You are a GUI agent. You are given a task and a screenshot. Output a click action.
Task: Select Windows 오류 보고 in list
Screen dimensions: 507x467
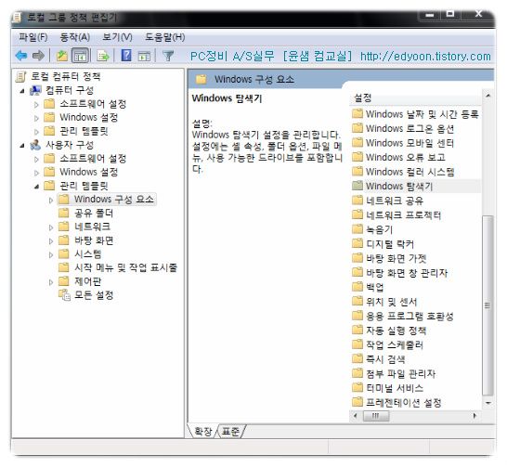coord(406,157)
